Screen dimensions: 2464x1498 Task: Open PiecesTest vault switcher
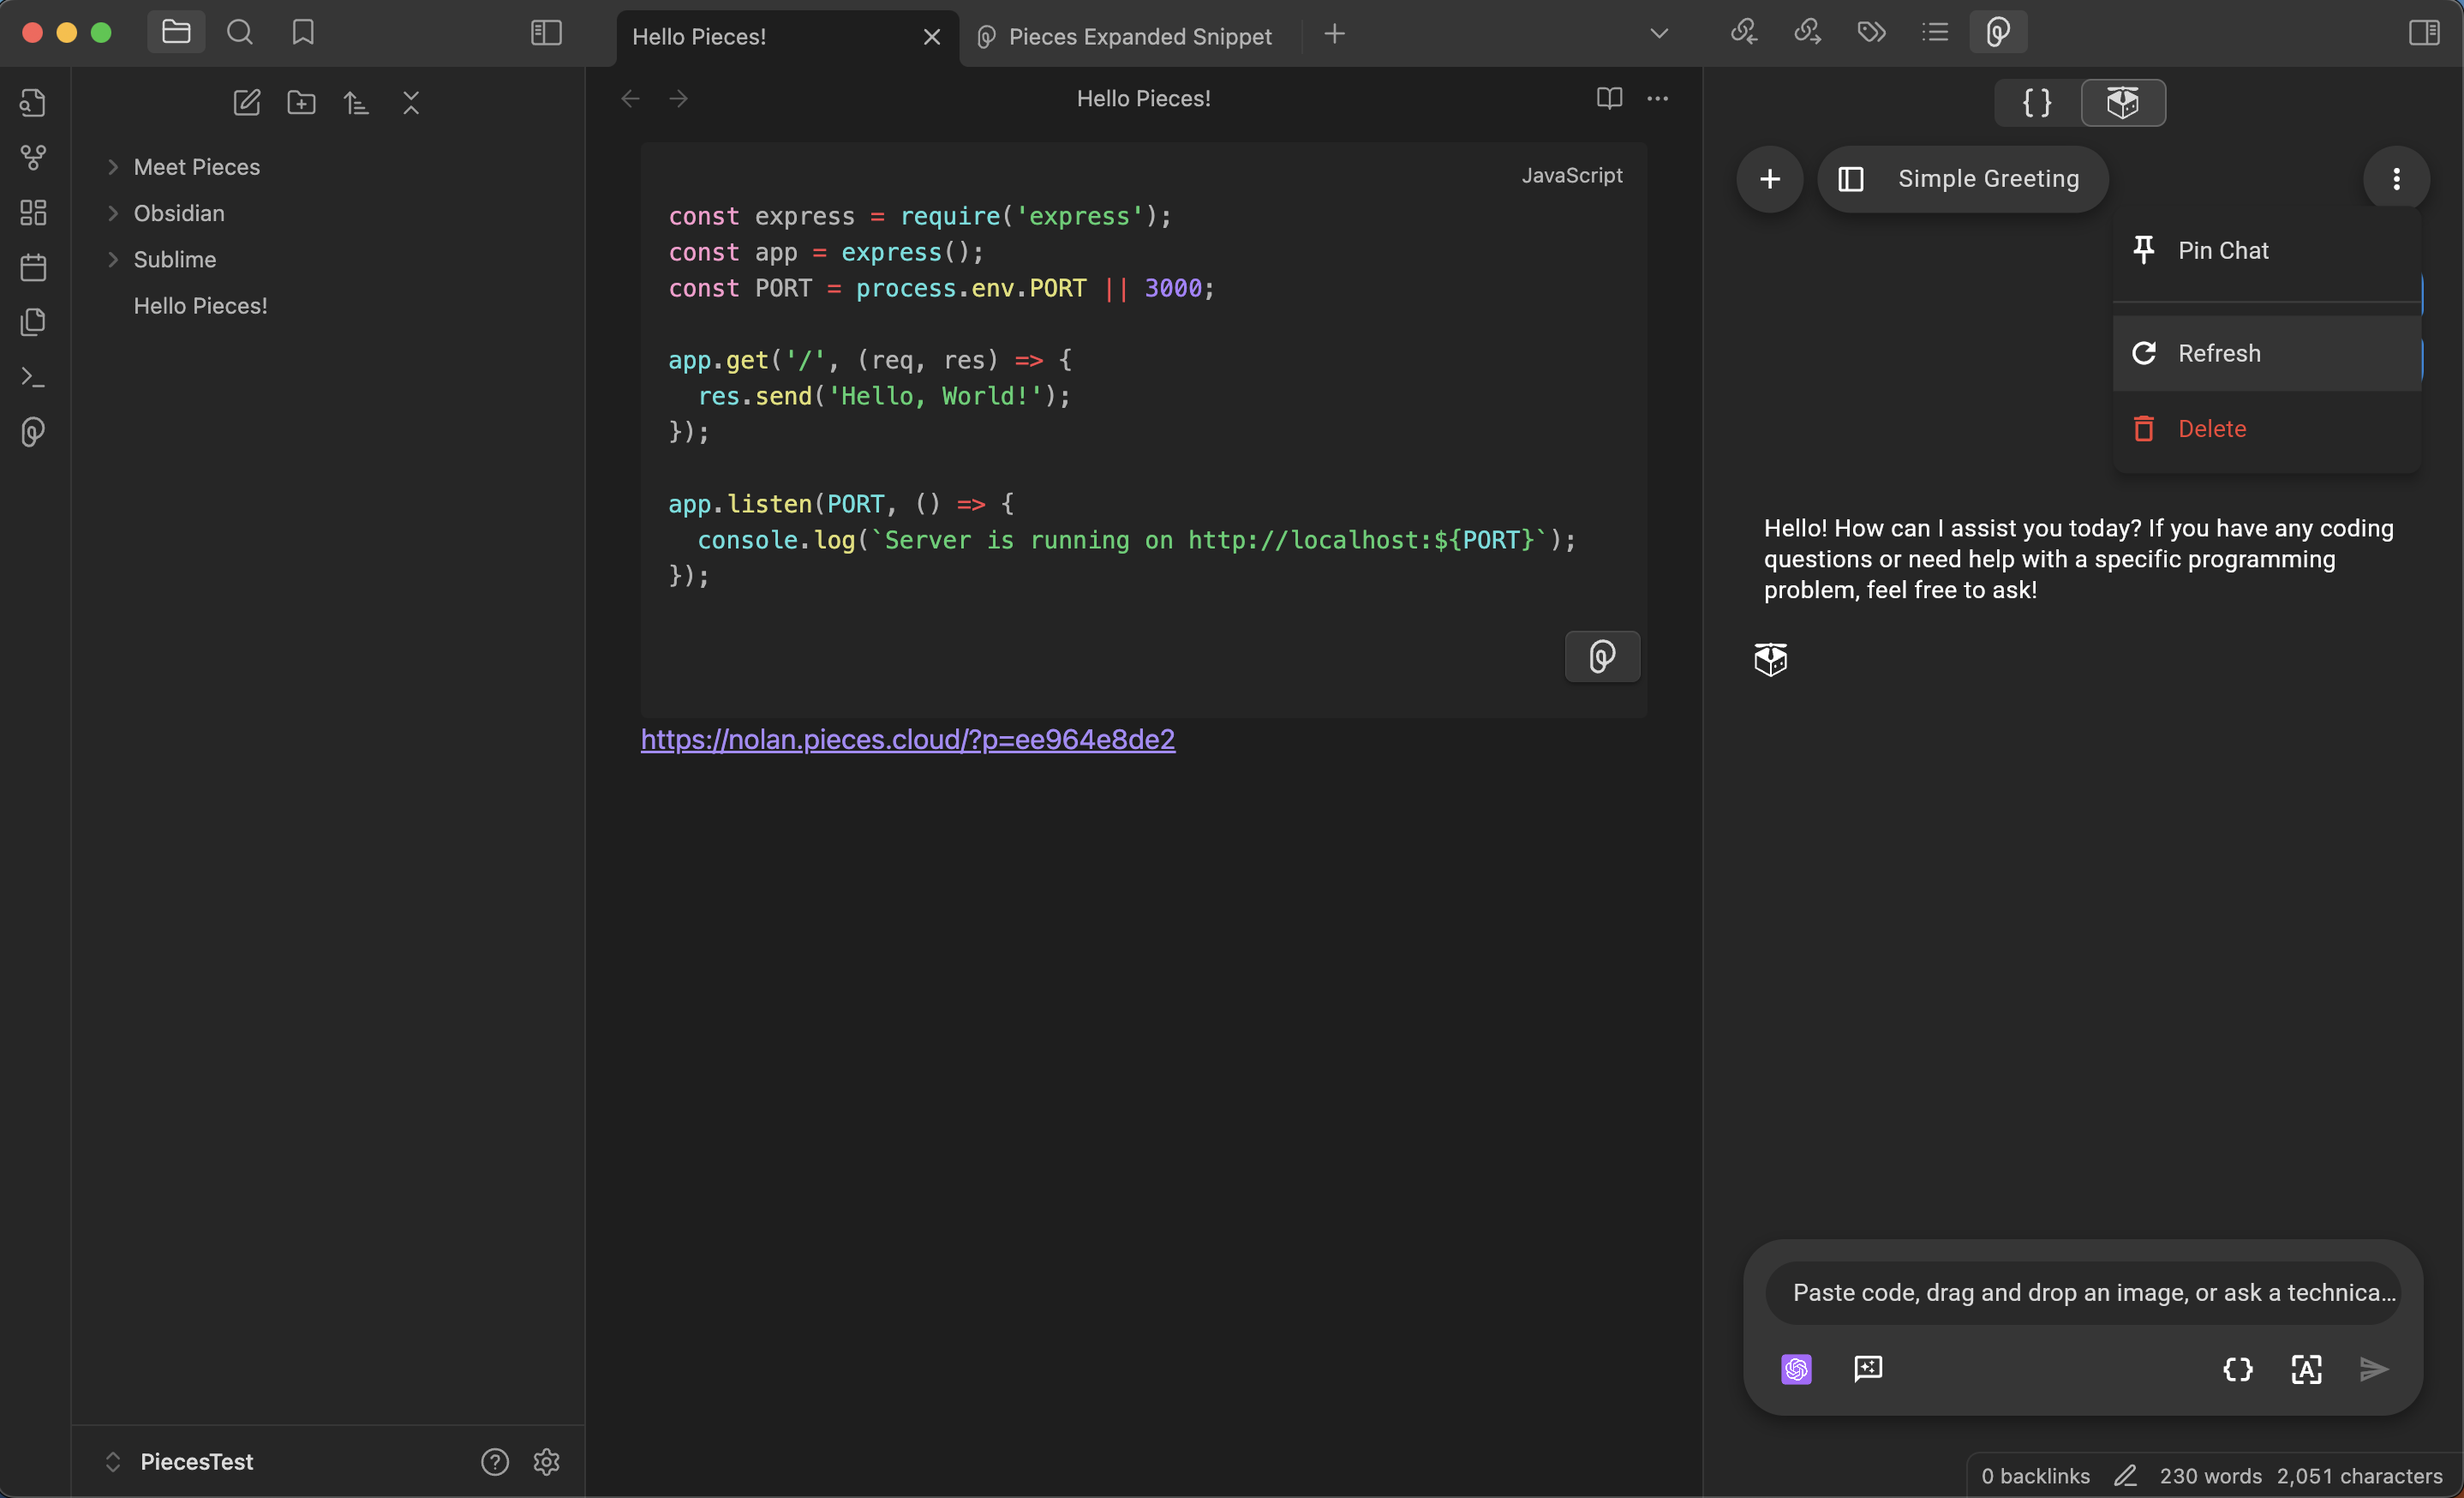tap(180, 1462)
